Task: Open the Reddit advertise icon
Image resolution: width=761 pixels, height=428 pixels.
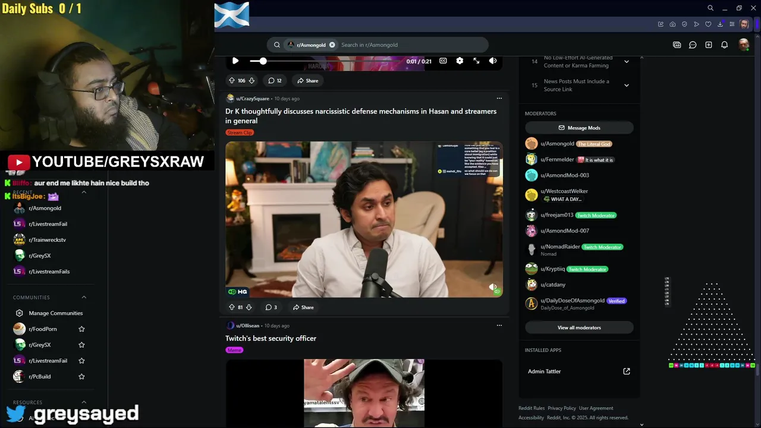Action: pyautogui.click(x=677, y=45)
